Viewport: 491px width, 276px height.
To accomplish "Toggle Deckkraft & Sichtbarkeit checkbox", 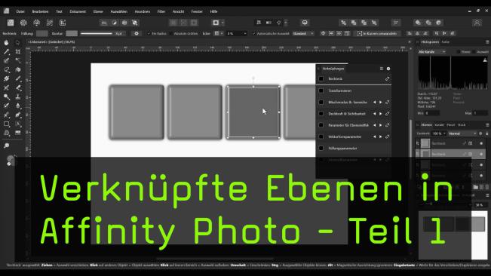I will (x=321, y=114).
